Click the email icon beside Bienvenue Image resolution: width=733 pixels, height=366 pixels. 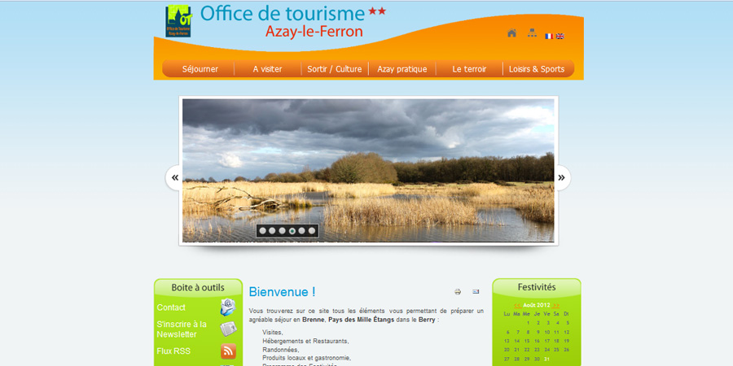[476, 292]
